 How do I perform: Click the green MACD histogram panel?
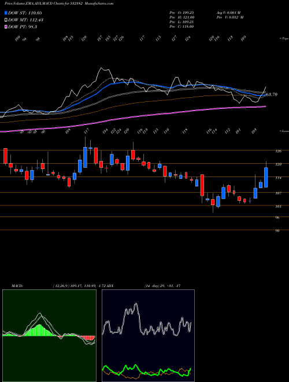pyautogui.click(x=49, y=336)
